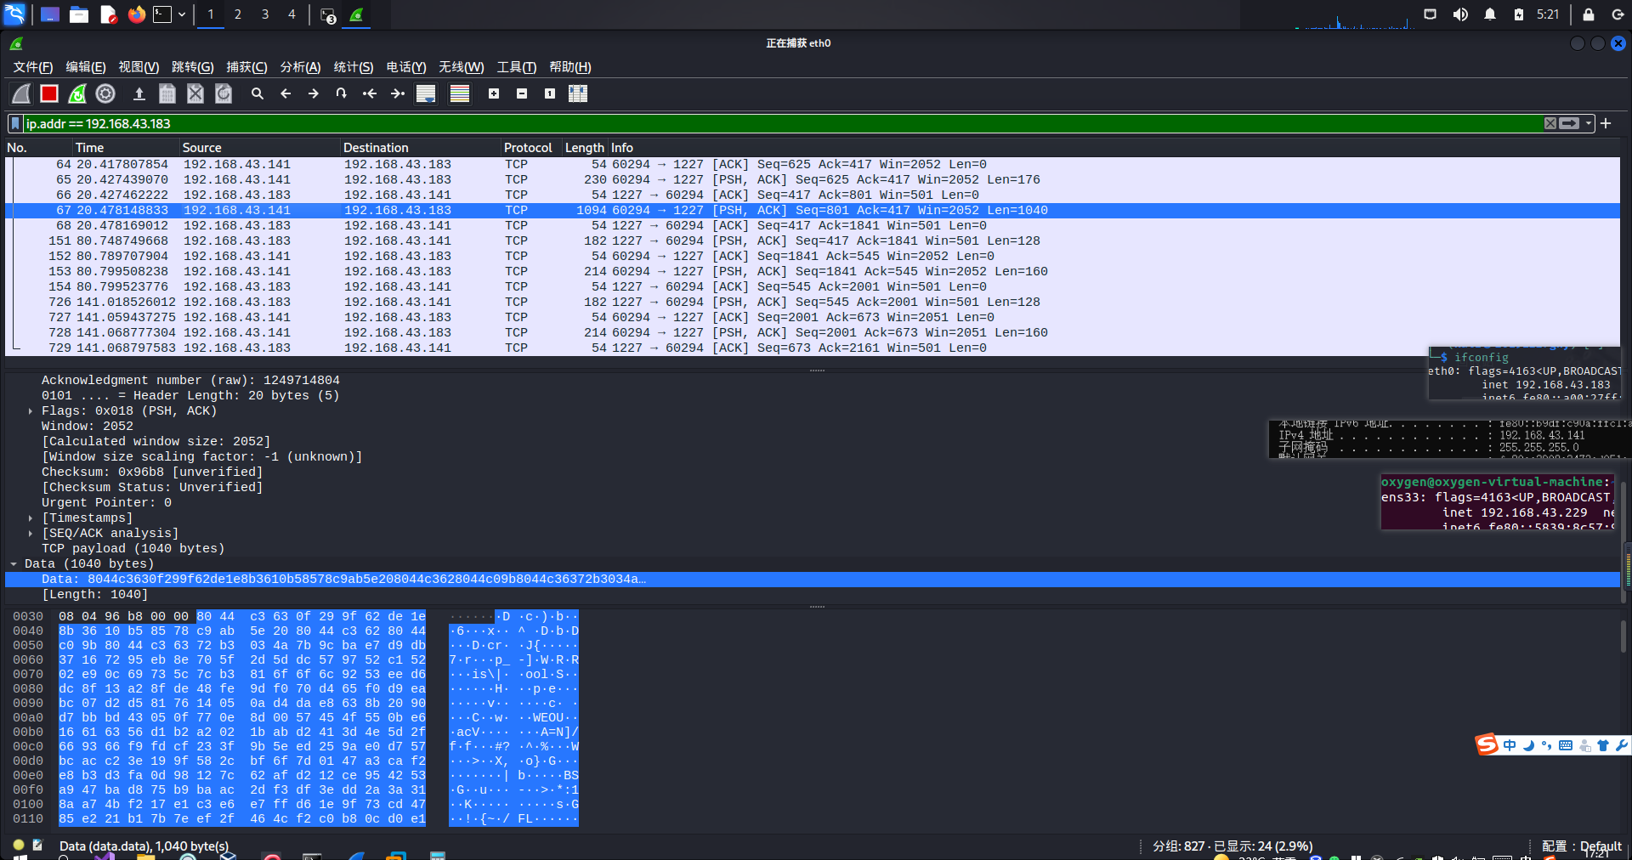The image size is (1632, 860).
Task: Collapse the Data (1040 bytes) node
Action: [x=14, y=564]
